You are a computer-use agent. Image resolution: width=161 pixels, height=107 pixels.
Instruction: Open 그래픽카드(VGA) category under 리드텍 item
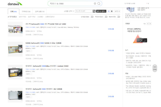tap(38, 35)
